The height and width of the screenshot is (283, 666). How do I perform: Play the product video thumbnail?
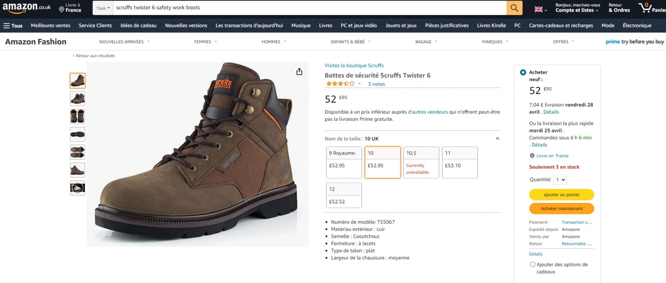(77, 188)
